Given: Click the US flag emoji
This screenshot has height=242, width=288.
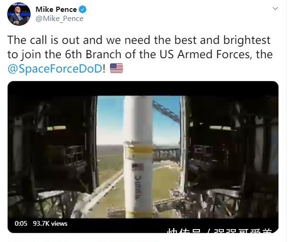Looking at the screenshot, I should [x=116, y=68].
